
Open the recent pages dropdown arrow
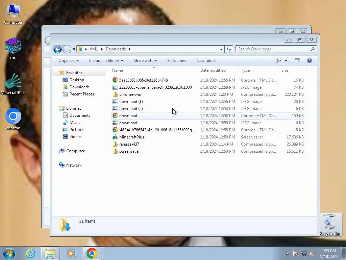point(74,49)
